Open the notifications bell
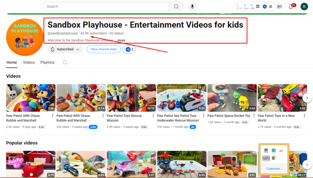 coord(291,7)
